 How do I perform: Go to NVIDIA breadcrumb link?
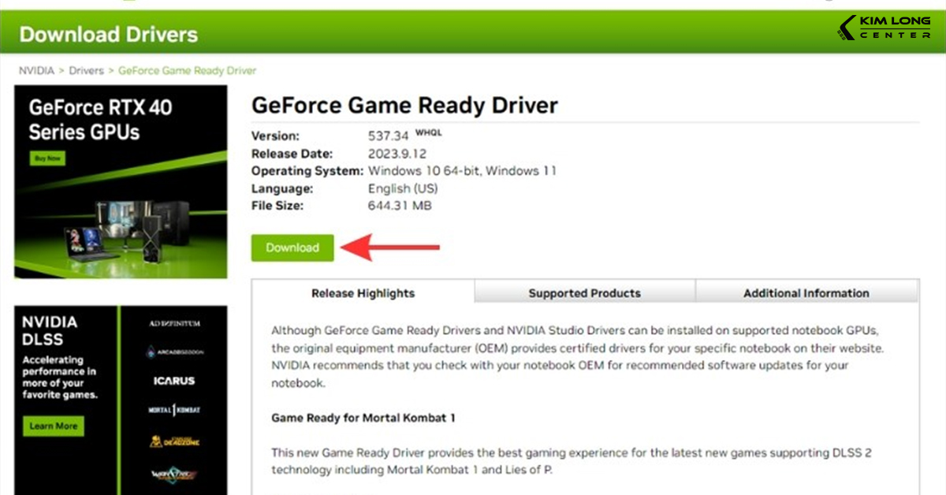[36, 71]
